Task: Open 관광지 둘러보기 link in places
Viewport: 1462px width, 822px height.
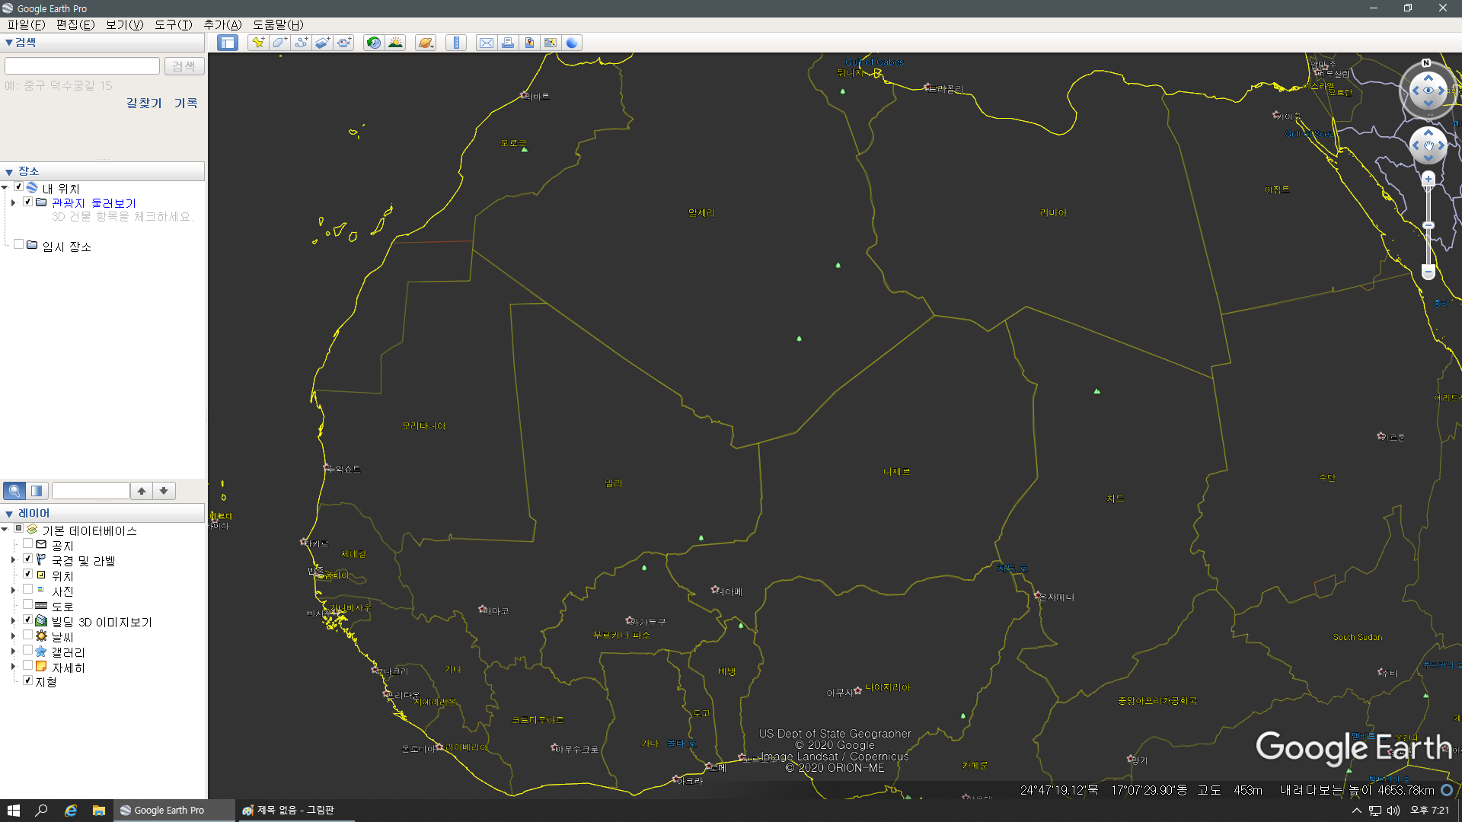Action: (94, 203)
